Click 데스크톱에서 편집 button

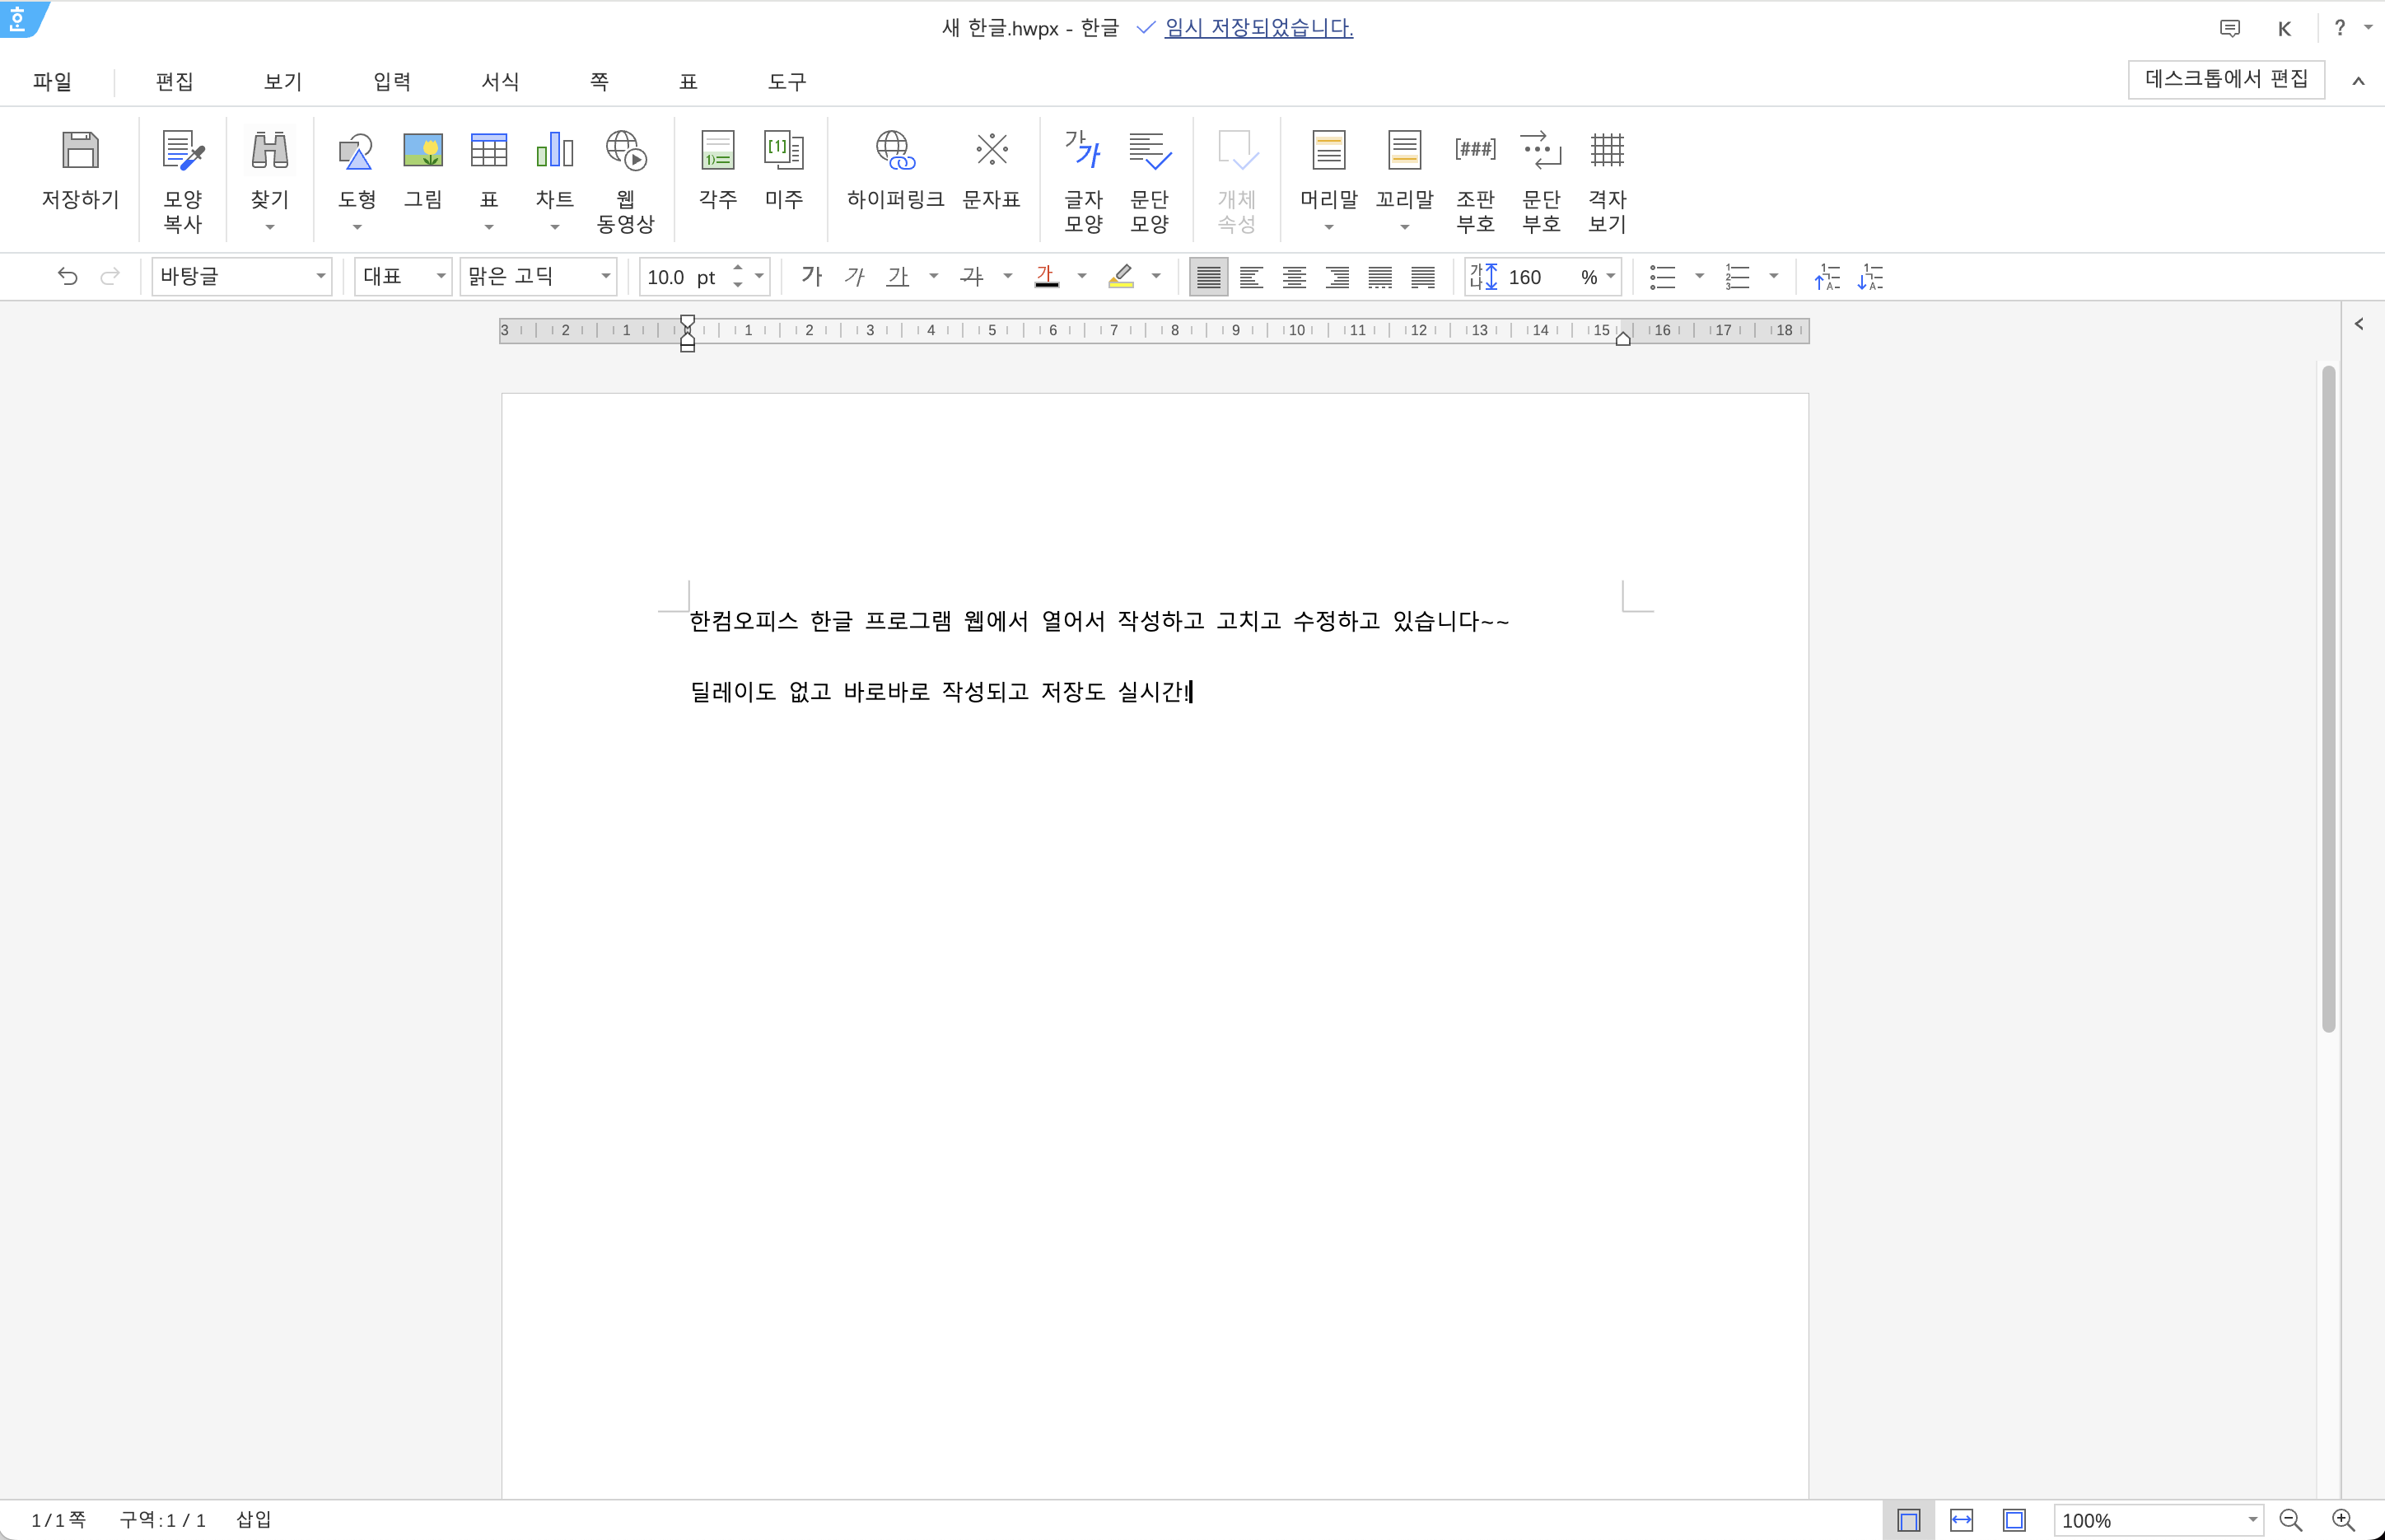2225,79
